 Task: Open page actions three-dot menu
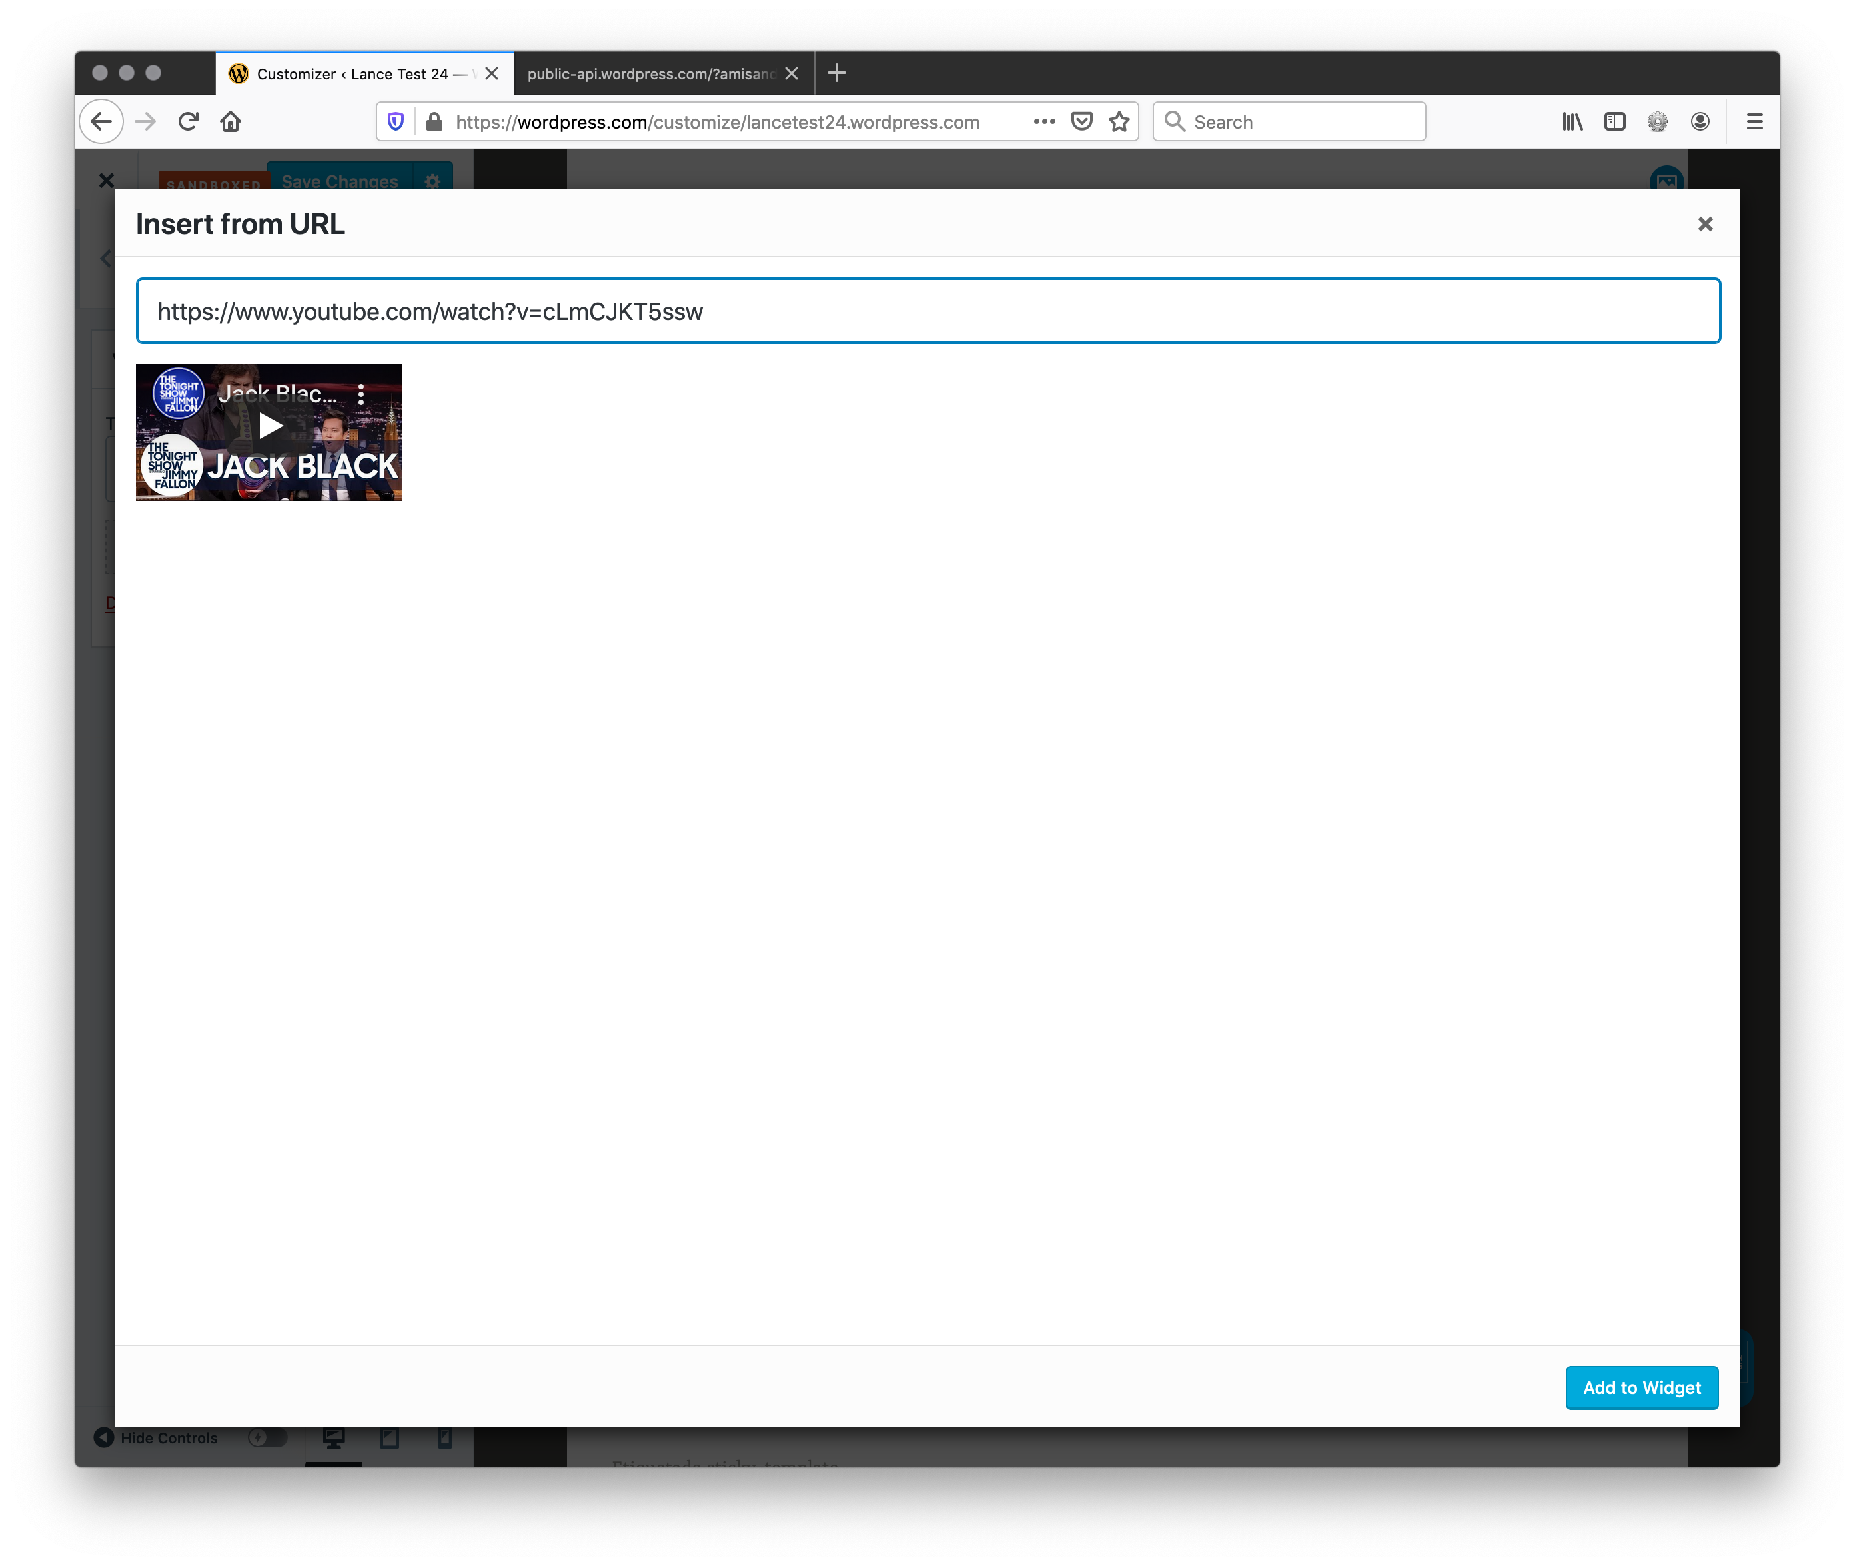tap(1043, 122)
